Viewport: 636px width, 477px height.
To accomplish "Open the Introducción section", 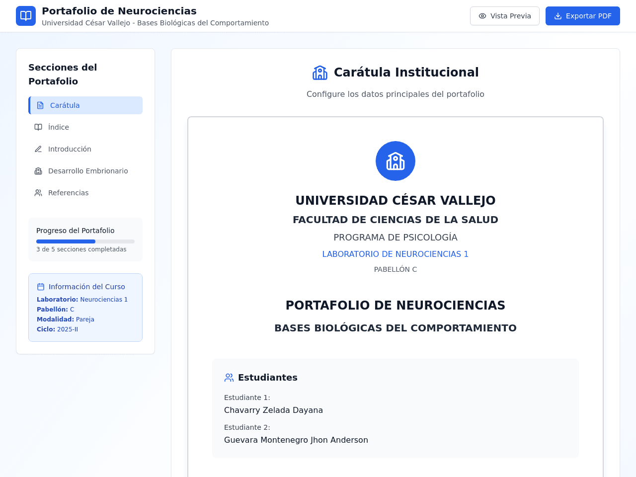I will [85, 149].
